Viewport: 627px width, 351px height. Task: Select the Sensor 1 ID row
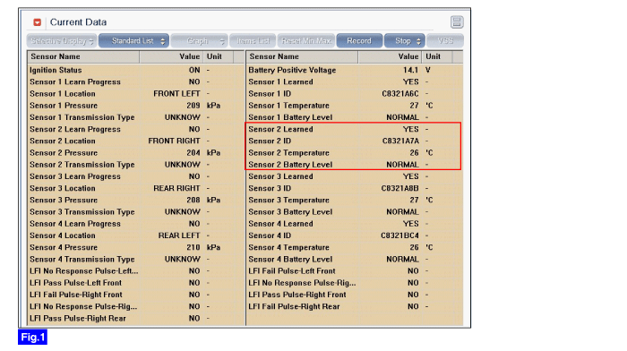(x=355, y=93)
